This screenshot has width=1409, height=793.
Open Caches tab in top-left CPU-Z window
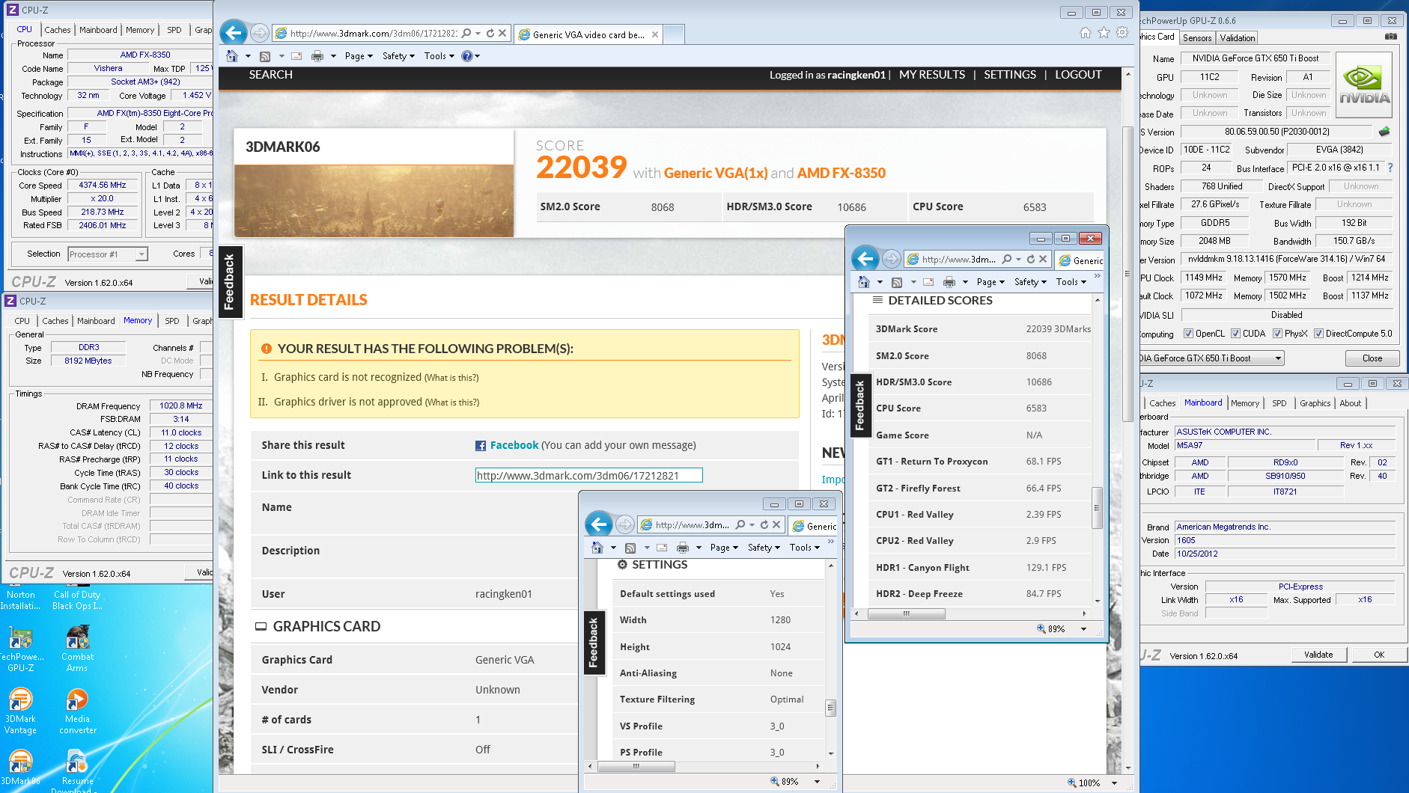(58, 30)
